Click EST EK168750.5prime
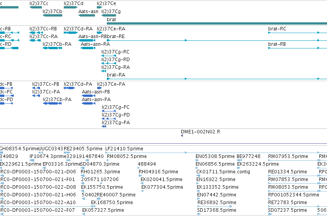 112,203
